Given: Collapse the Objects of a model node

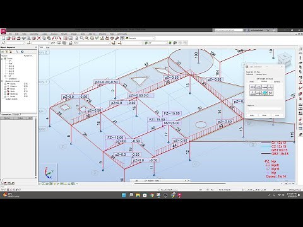Looking at the screenshot, I should (3, 81).
